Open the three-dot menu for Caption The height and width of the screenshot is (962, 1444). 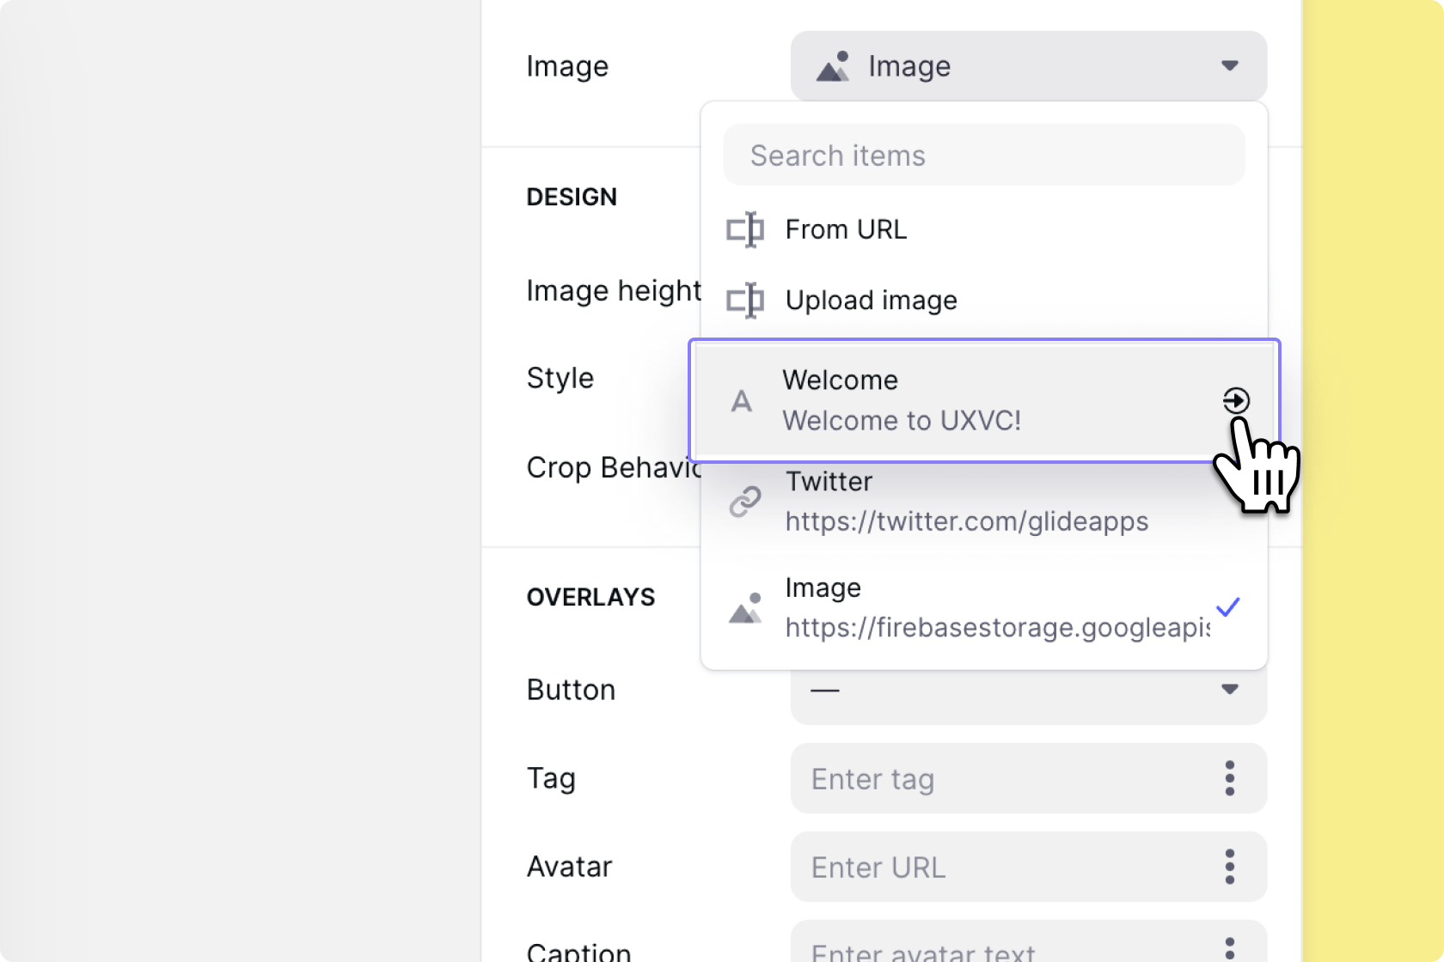[1230, 948]
